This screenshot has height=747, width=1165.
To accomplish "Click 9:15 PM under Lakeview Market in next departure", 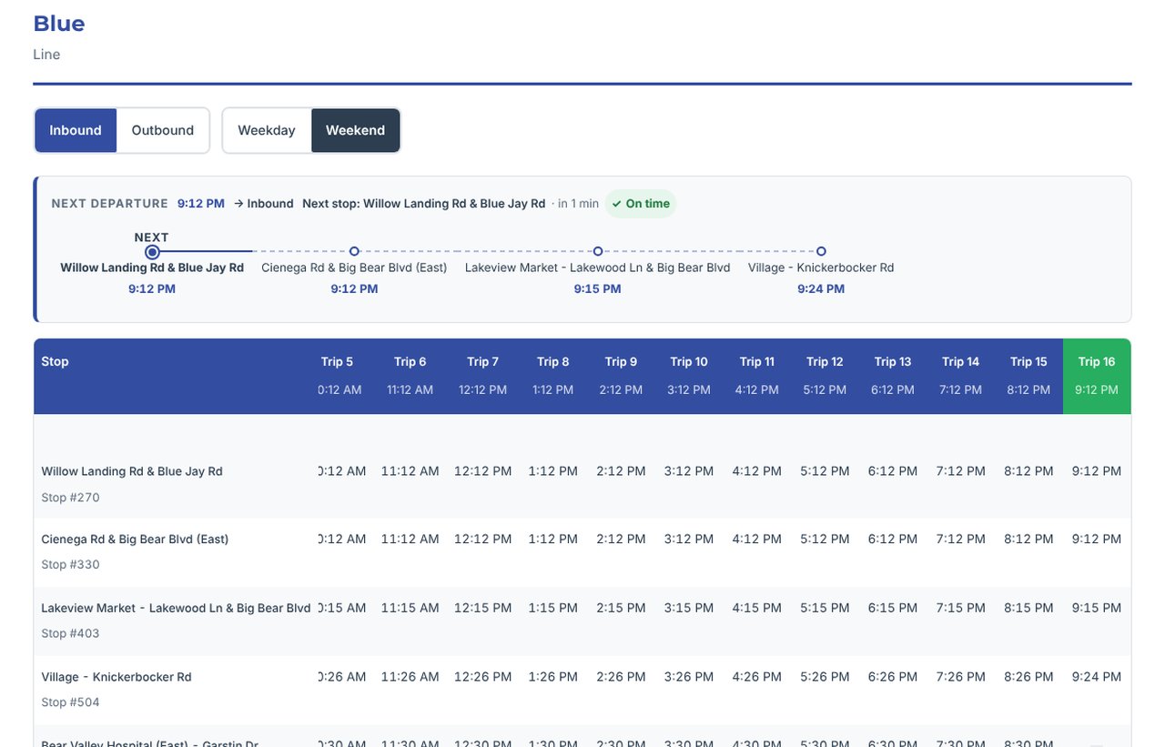I will 598,289.
